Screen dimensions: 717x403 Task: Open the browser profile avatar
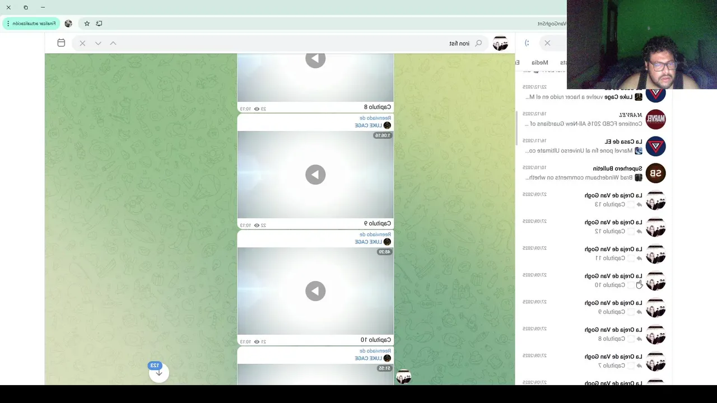(68, 24)
